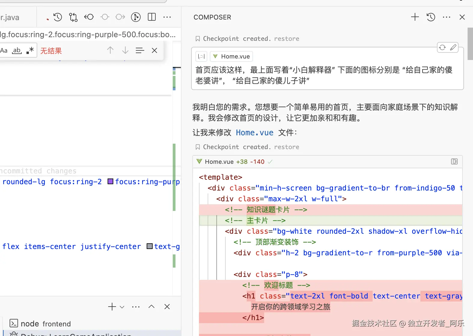
Task: Click the div class="p-8" line
Action: coord(270,274)
